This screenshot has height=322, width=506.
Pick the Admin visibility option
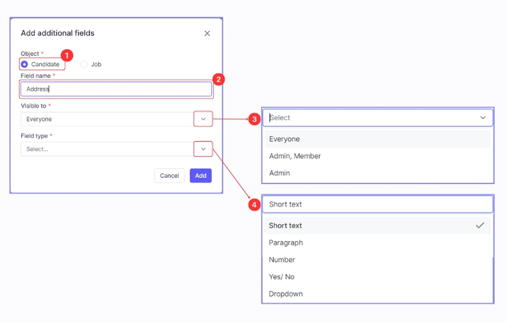[x=280, y=173]
